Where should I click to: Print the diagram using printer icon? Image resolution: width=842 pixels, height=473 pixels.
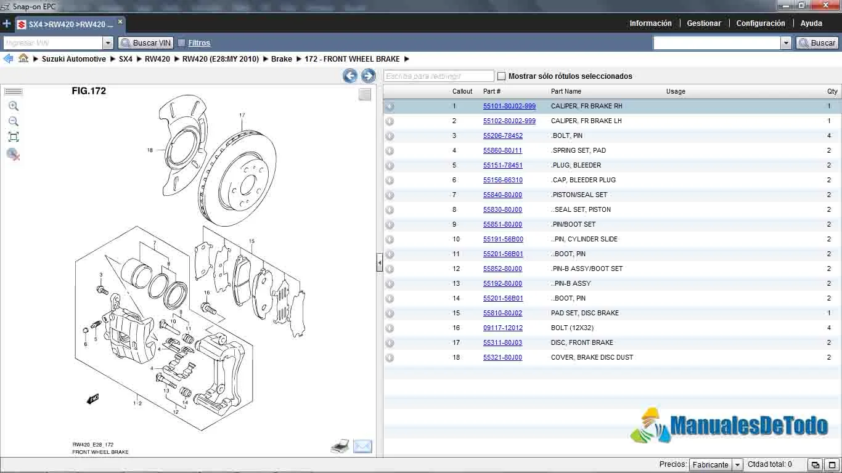(340, 447)
